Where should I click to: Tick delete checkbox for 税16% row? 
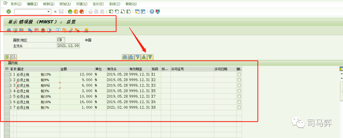[x=239, y=102]
